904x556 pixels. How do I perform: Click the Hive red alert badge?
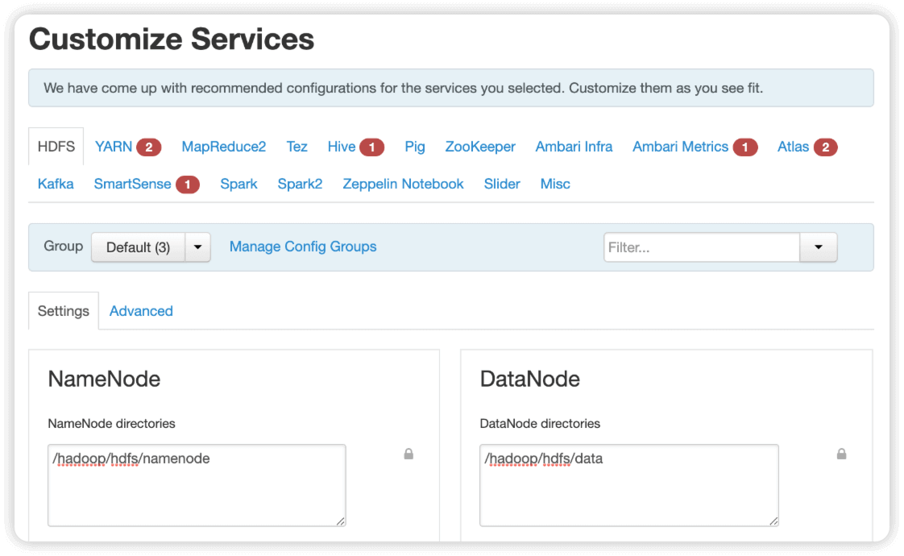(x=372, y=147)
